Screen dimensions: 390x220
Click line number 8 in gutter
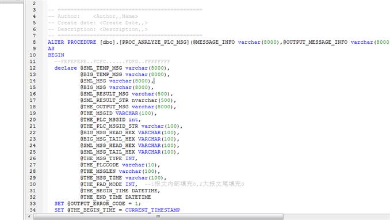coord(34,42)
